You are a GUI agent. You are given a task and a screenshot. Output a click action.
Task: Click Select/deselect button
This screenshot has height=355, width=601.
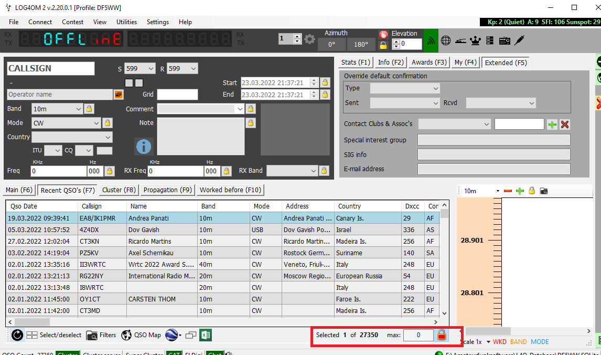54,335
